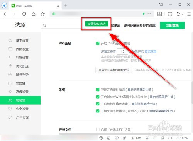Toggle 开启“360画报”功能 checkbox
The width and height of the screenshot is (193, 141).
point(98,43)
